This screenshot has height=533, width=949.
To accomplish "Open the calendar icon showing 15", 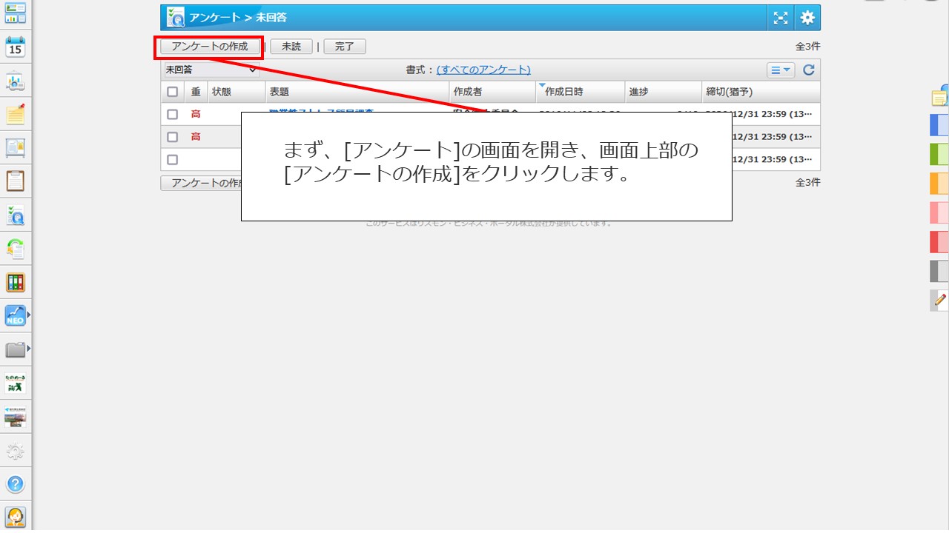I will [16, 47].
